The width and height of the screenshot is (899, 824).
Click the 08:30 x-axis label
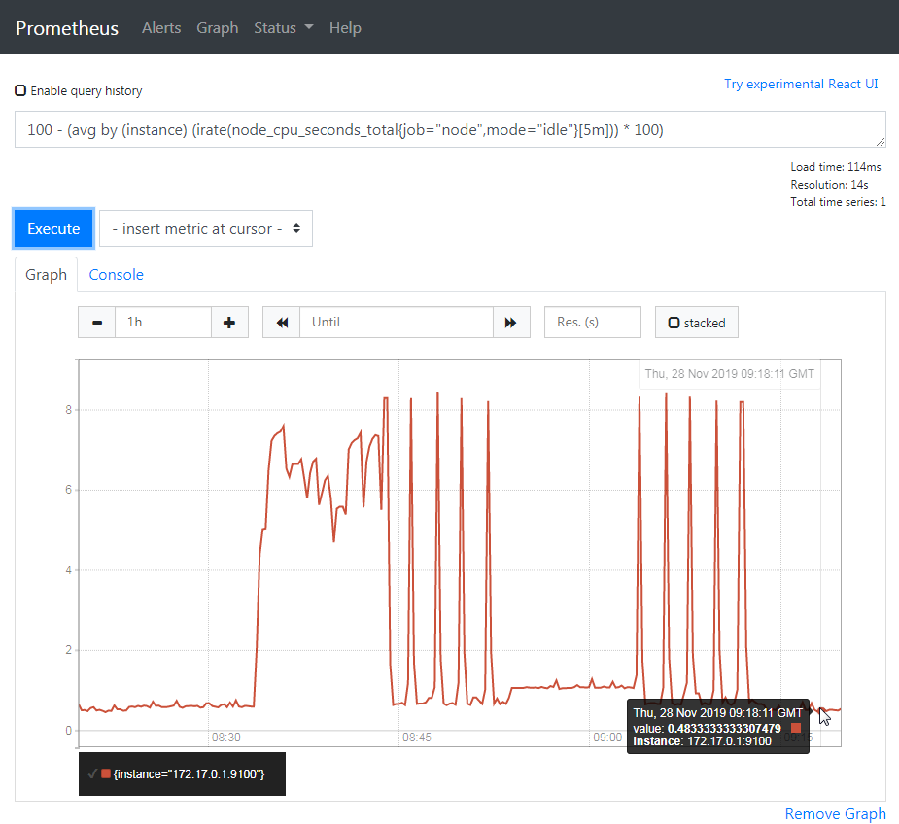click(225, 738)
